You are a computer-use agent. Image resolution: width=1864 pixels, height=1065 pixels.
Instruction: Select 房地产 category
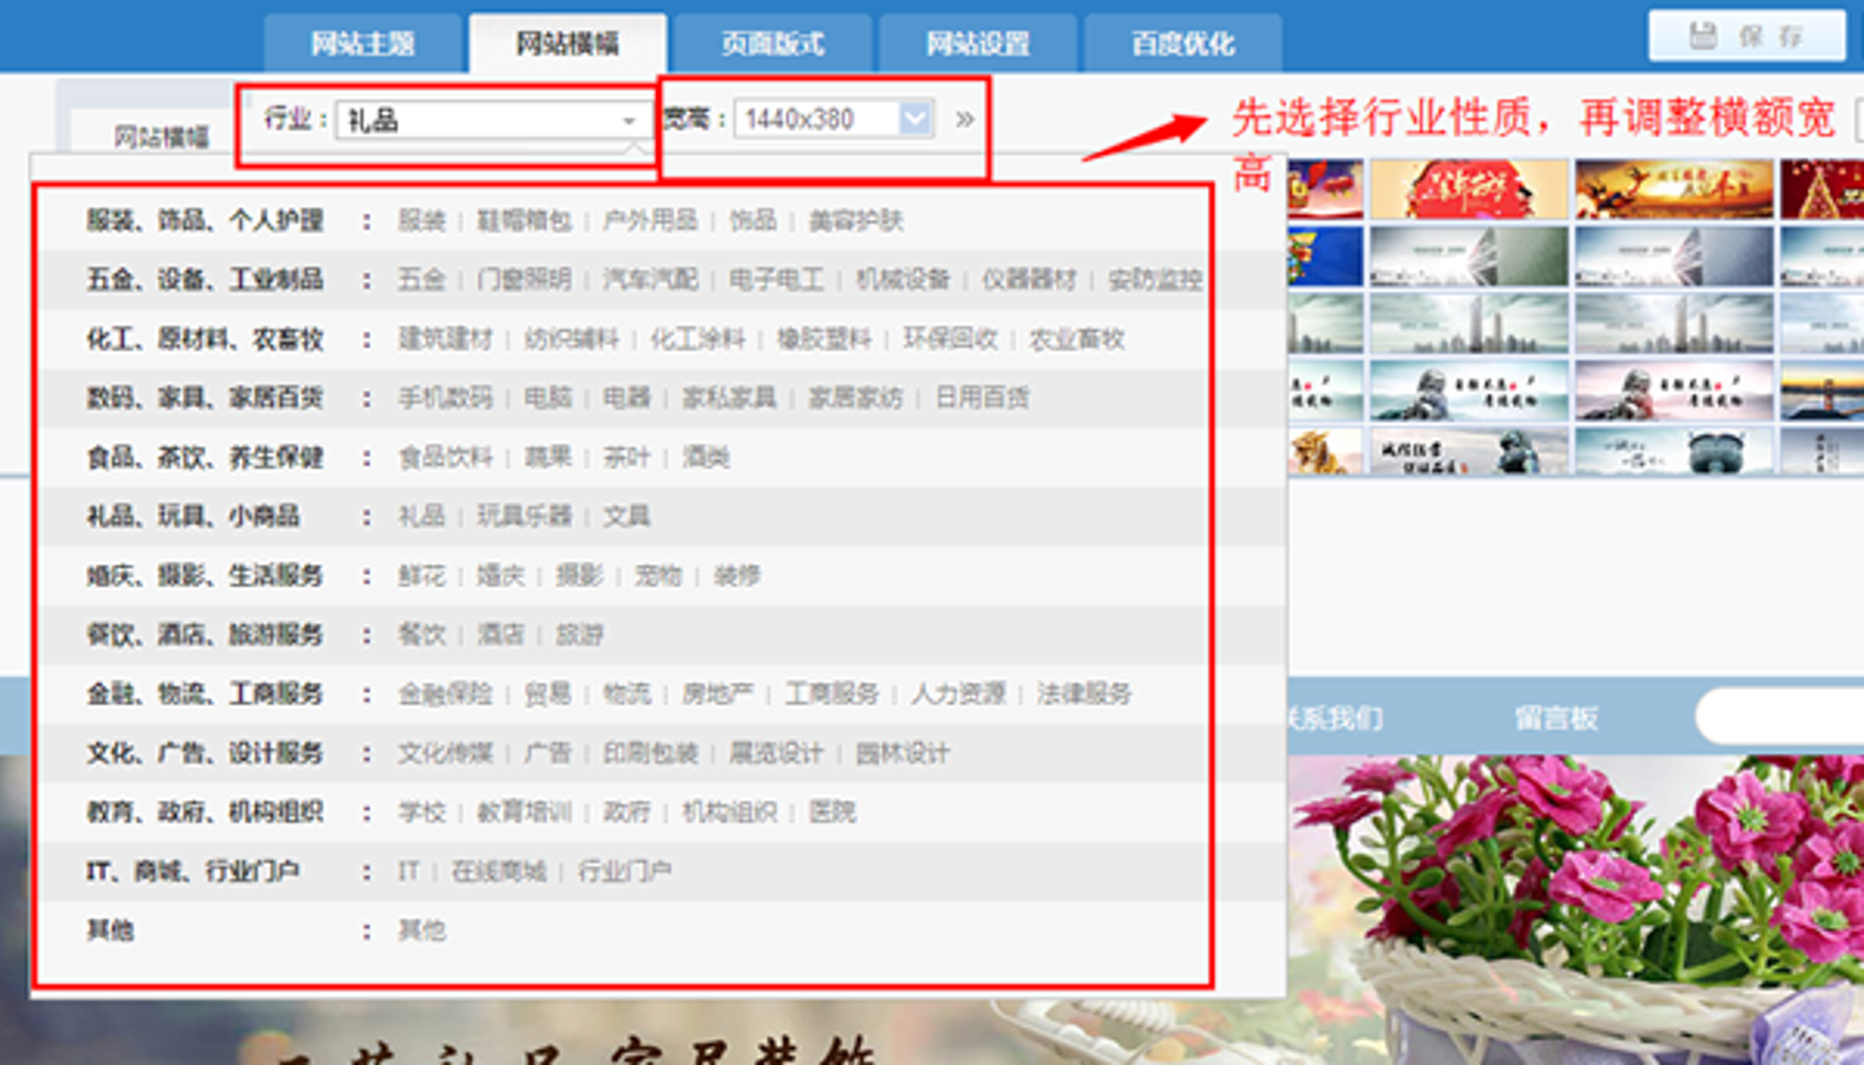click(x=717, y=694)
